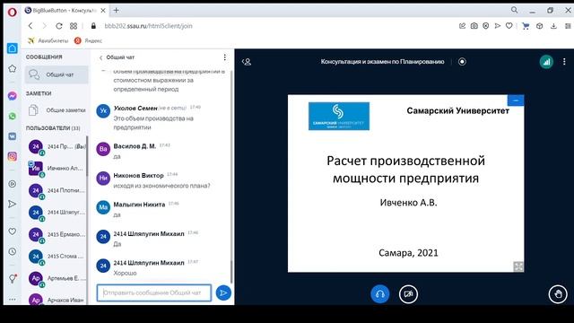This screenshot has width=574, height=323.
Task: Close the BigBlueButton tab
Action: pos(103,10)
